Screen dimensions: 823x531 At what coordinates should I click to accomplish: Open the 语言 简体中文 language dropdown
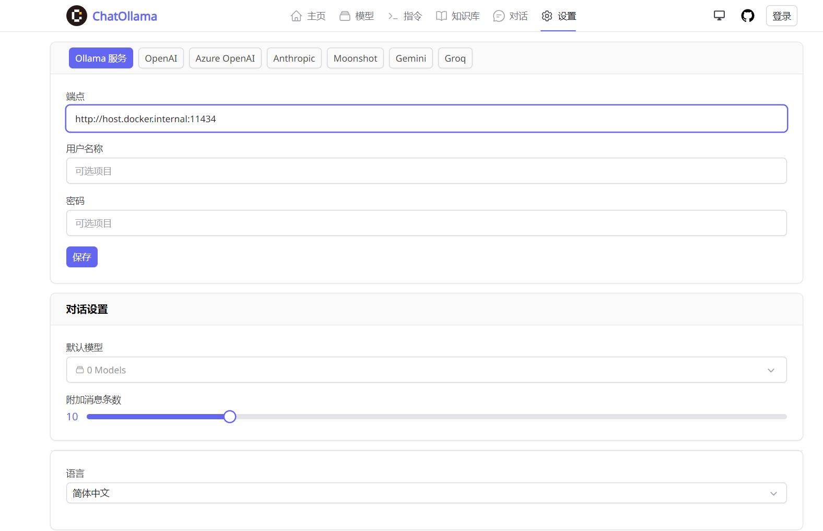426,493
